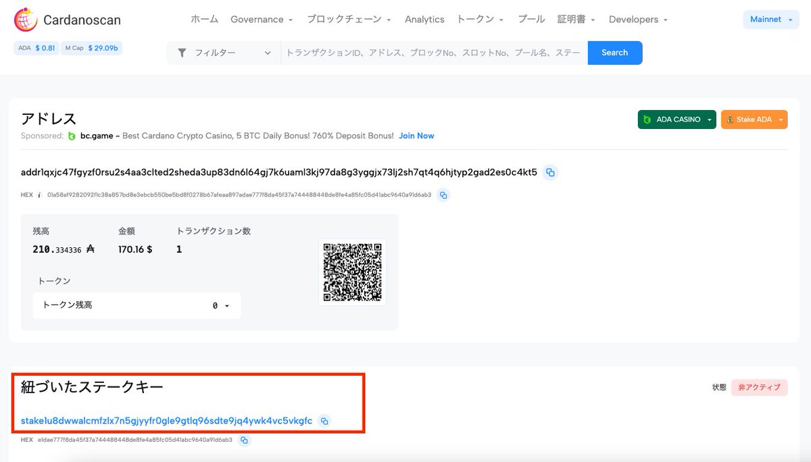This screenshot has height=462, width=811.
Task: Copy the addr1 address with its copy icon
Action: click(550, 172)
